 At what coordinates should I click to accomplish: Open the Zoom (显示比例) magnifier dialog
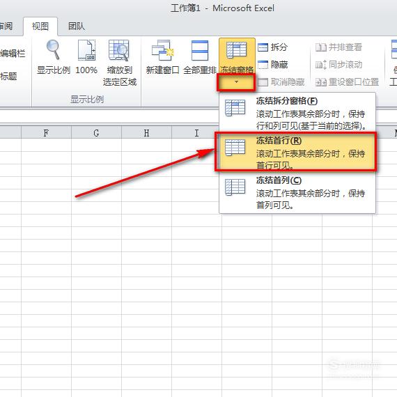tap(54, 57)
